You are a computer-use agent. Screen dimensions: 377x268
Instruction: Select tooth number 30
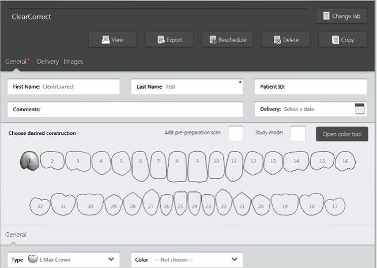(90, 204)
